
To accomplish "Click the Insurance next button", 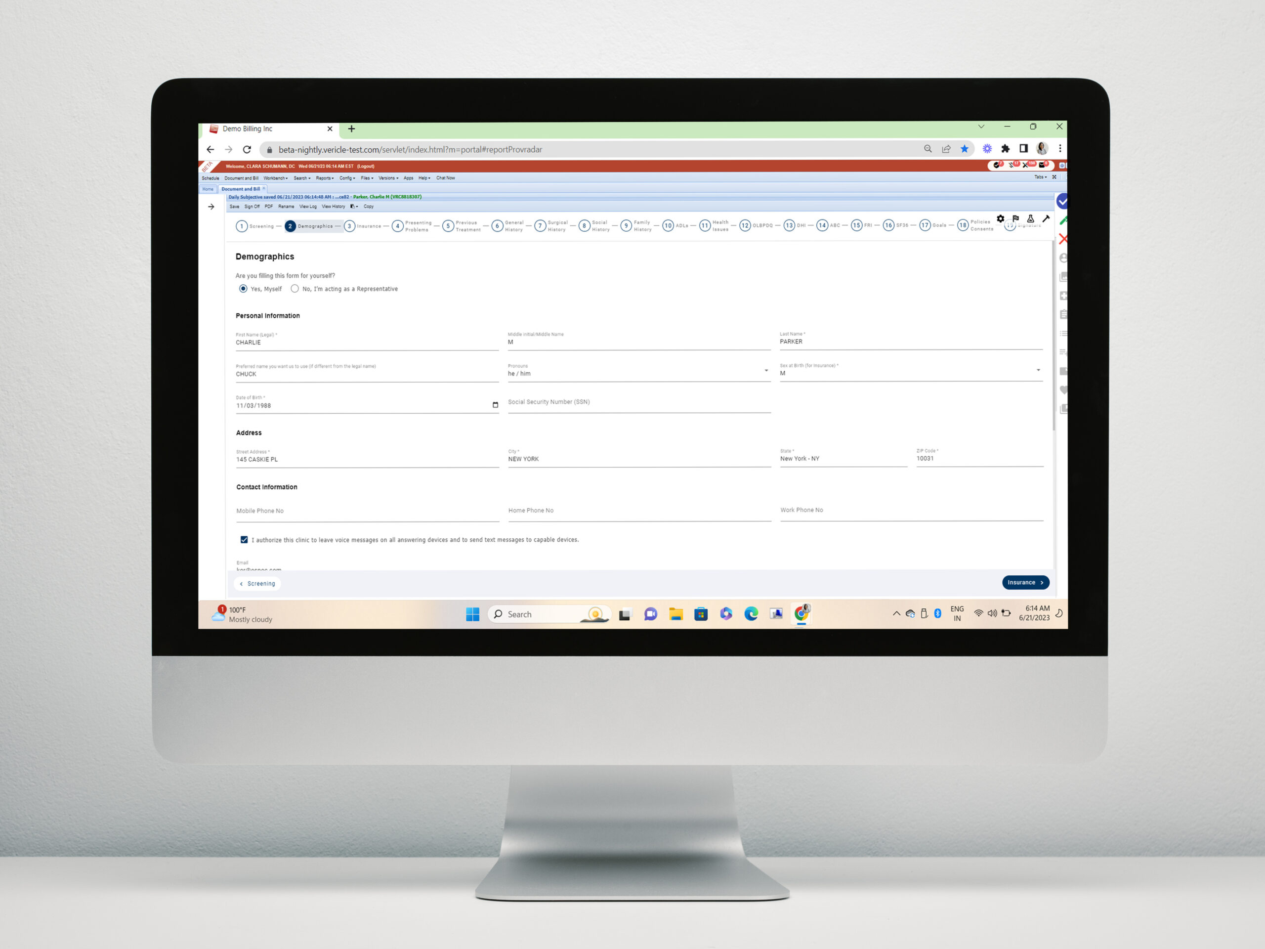I will pyautogui.click(x=1026, y=582).
